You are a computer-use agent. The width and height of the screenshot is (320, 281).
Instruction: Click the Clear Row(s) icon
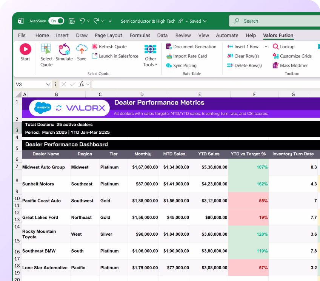pyautogui.click(x=230, y=56)
